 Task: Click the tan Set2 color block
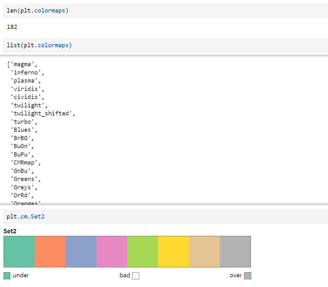tap(204, 252)
